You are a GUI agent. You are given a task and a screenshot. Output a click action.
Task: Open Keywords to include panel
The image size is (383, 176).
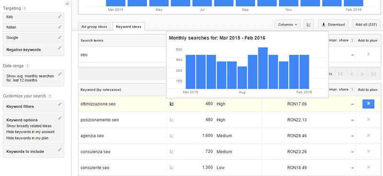pyautogui.click(x=34, y=151)
